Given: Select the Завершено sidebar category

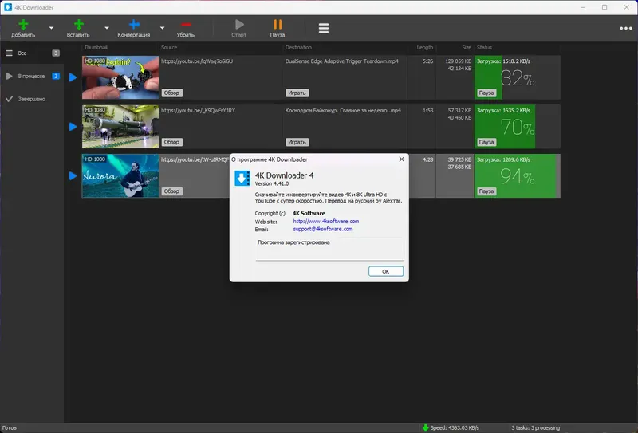Looking at the screenshot, I should tap(32, 99).
